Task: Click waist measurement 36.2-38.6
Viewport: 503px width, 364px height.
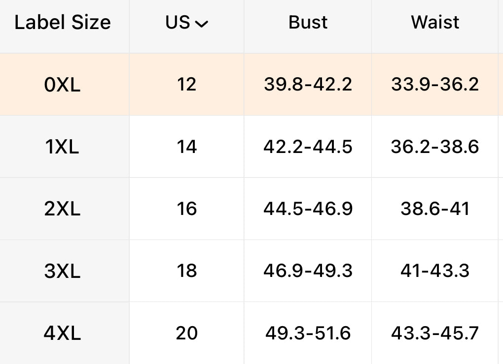Action: click(435, 147)
